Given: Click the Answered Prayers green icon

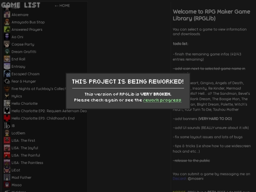Looking at the screenshot, I should pos(7,29).
